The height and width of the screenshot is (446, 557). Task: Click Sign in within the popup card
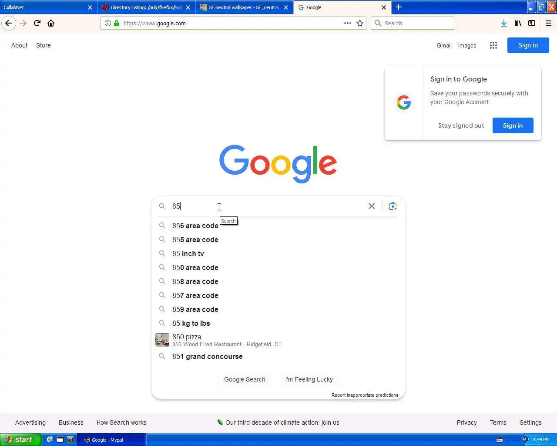coord(513,125)
